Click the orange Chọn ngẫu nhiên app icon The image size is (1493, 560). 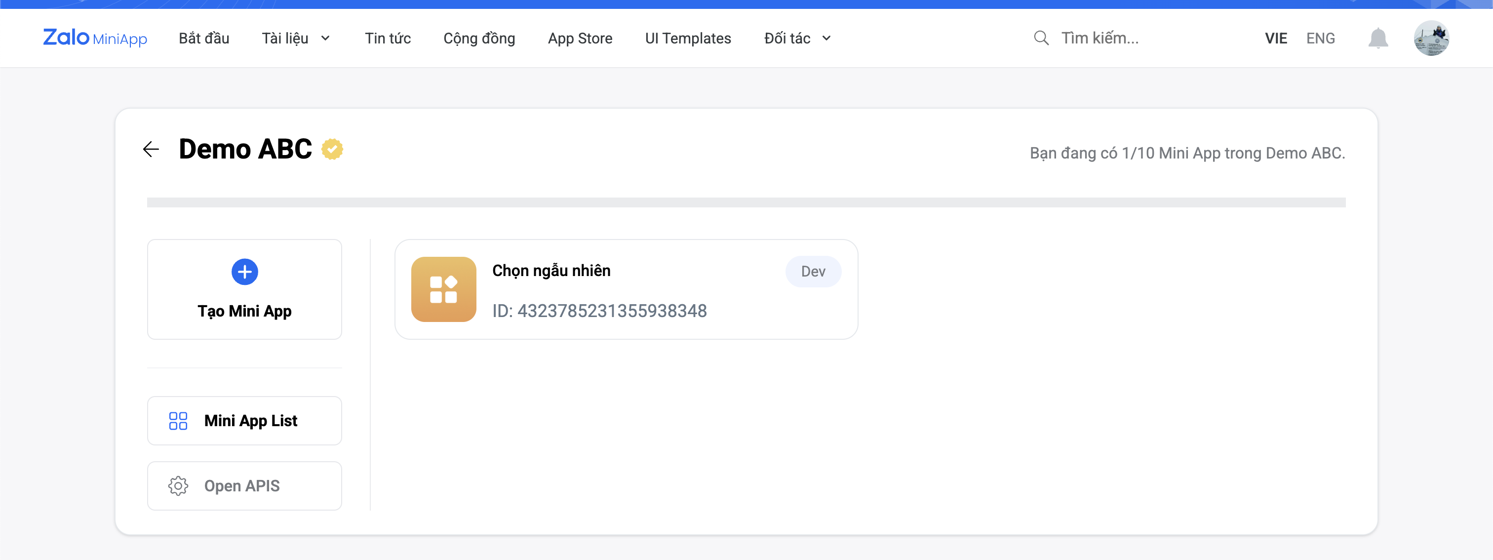pyautogui.click(x=443, y=289)
